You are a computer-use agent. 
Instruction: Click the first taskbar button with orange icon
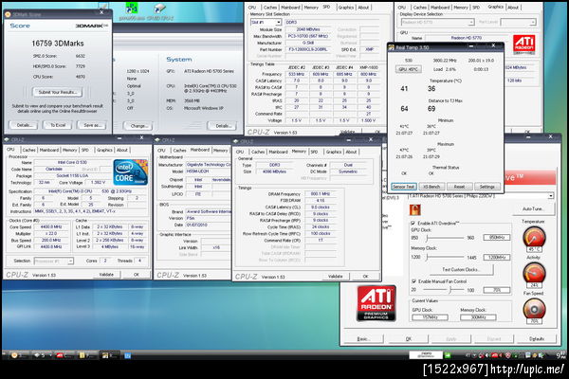pos(17,355)
